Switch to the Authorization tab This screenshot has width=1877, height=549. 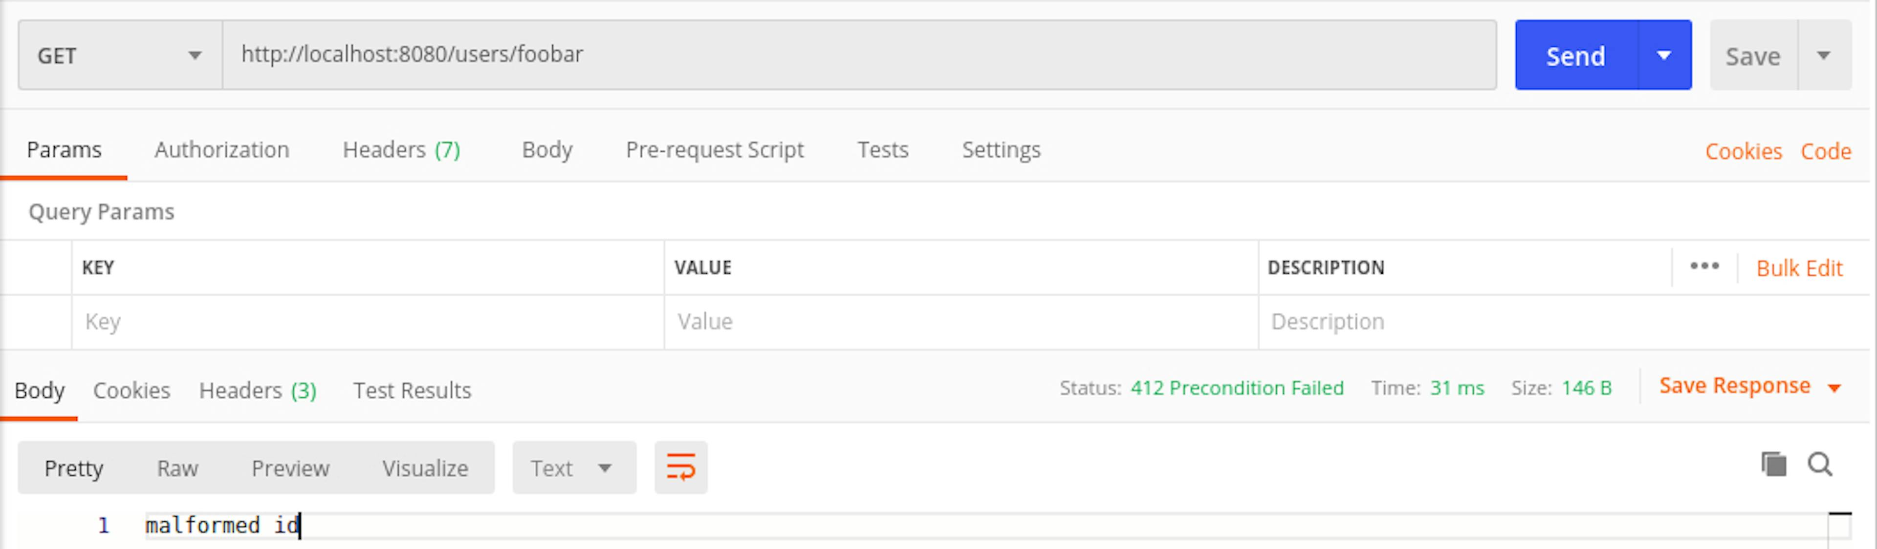(221, 150)
